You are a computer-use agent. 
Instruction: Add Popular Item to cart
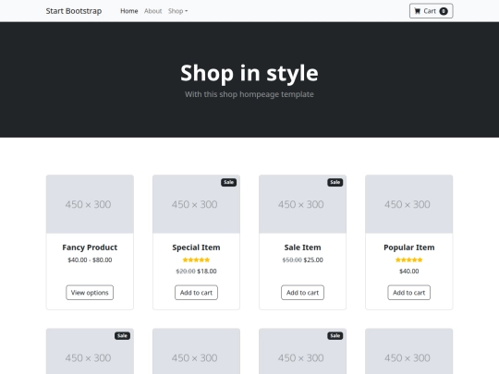coord(409,292)
